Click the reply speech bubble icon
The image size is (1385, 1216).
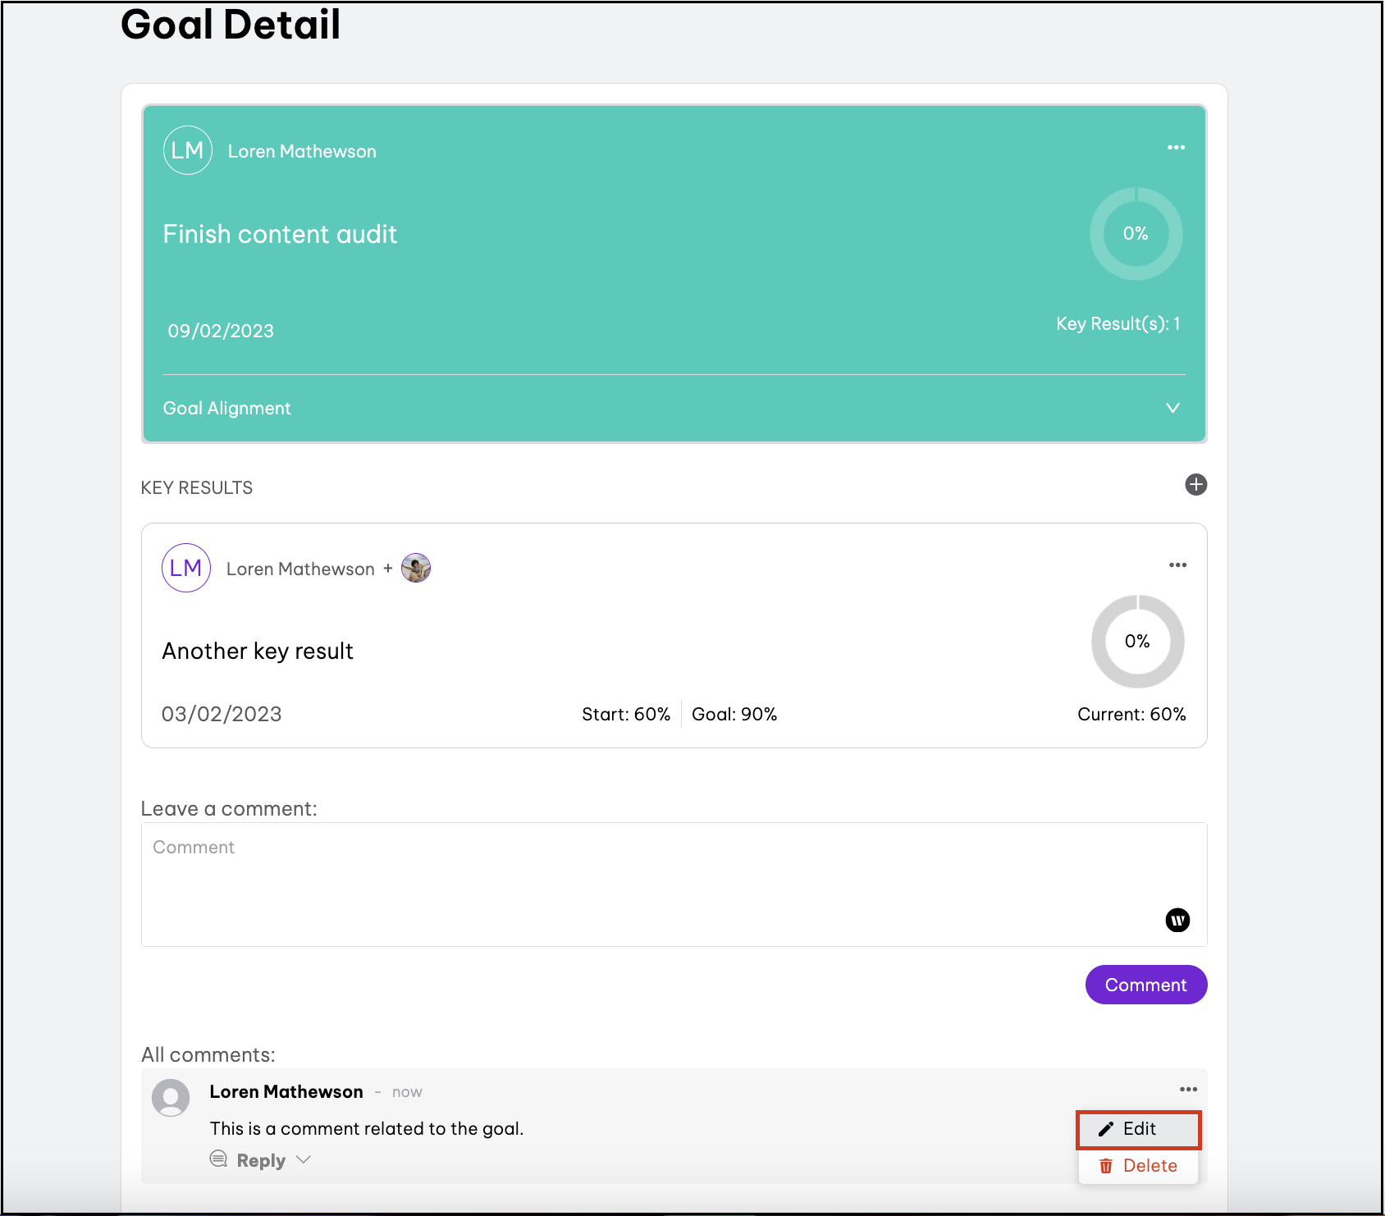[218, 1159]
